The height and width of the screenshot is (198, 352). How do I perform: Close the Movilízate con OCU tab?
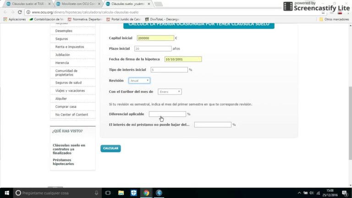pos(99,4)
